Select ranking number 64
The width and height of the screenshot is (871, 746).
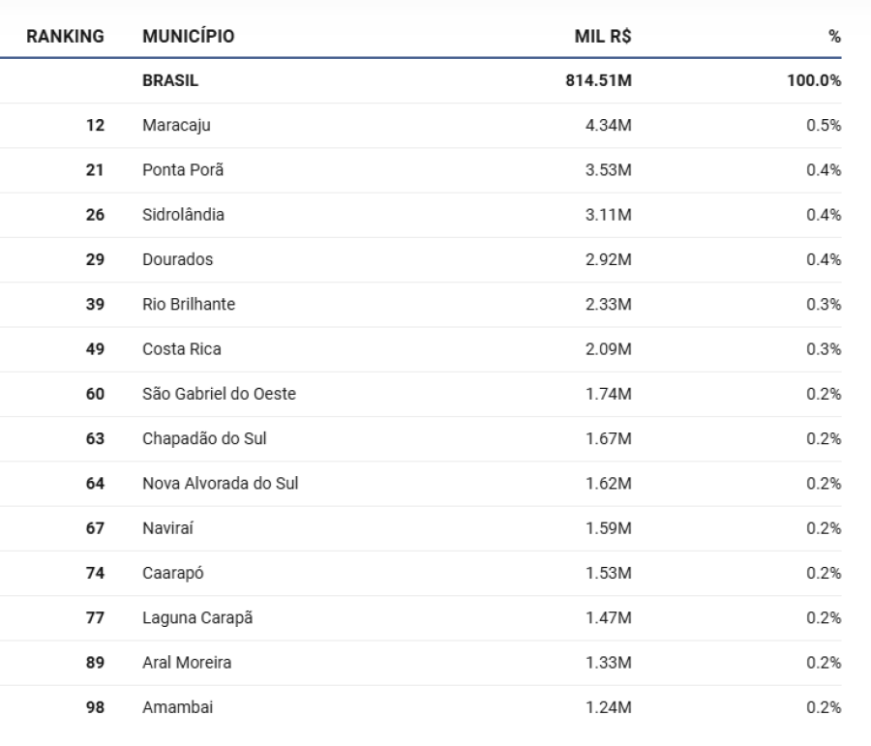click(x=95, y=483)
